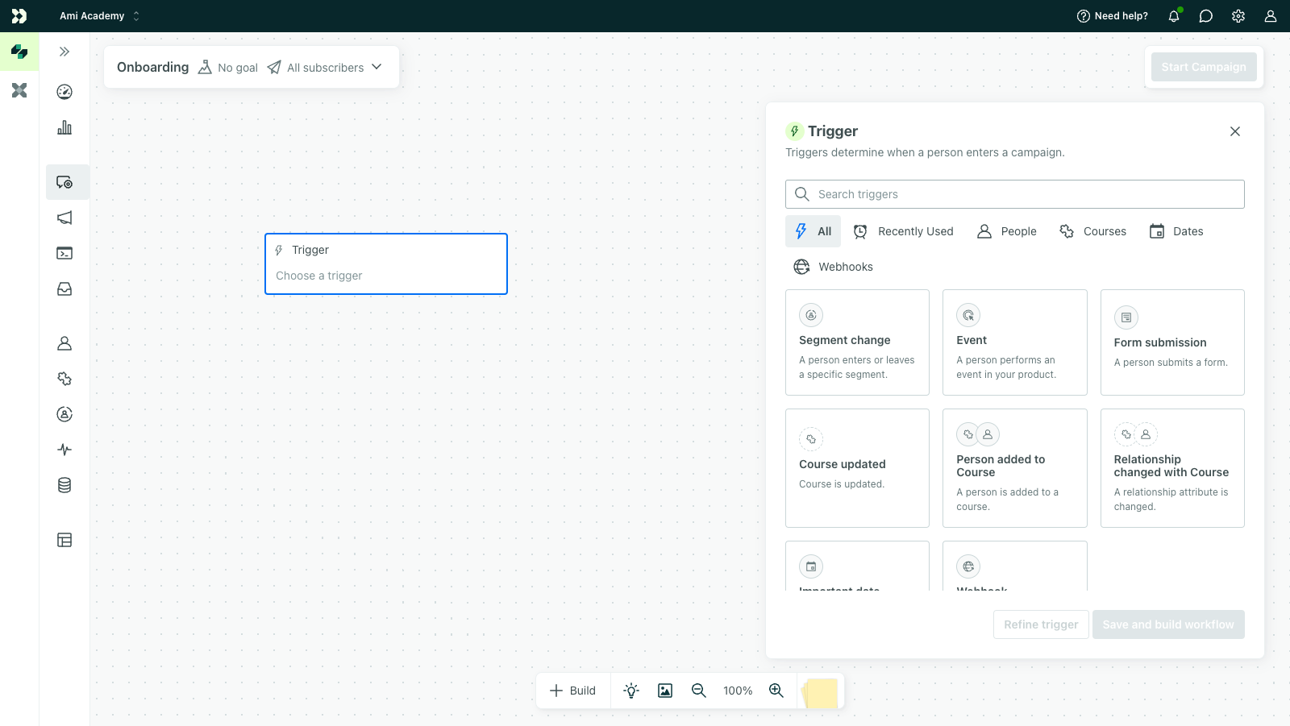Choose the Form submission trigger card
The height and width of the screenshot is (726, 1290).
[x=1172, y=342]
